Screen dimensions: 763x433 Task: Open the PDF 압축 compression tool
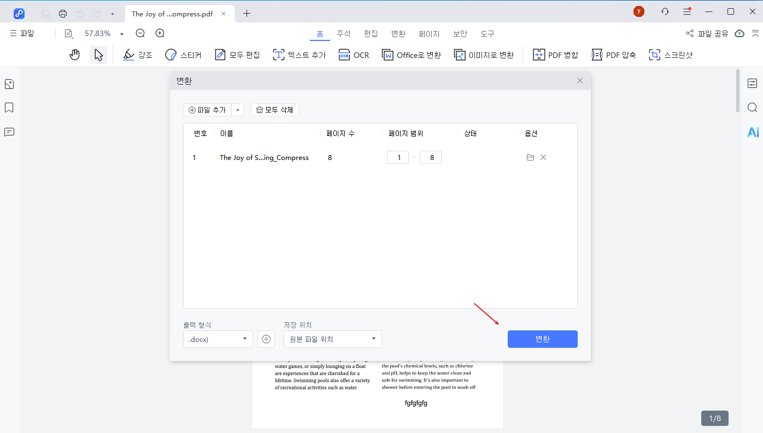tap(613, 54)
